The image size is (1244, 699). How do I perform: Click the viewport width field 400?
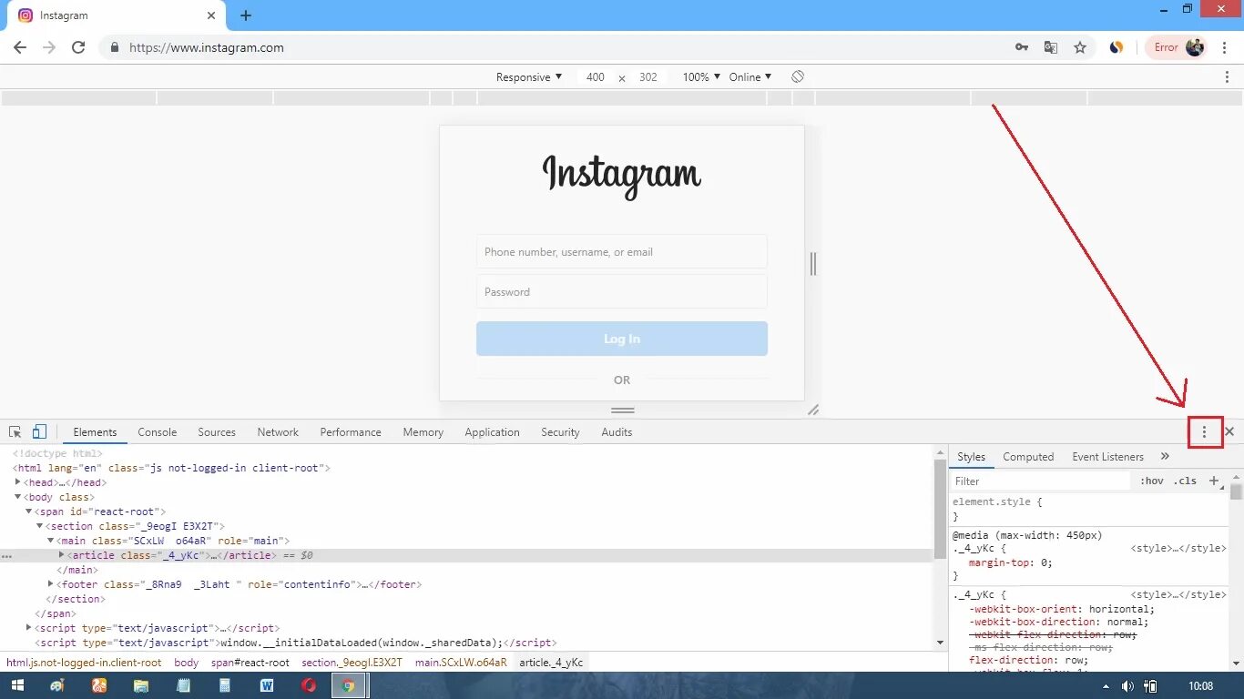point(596,77)
